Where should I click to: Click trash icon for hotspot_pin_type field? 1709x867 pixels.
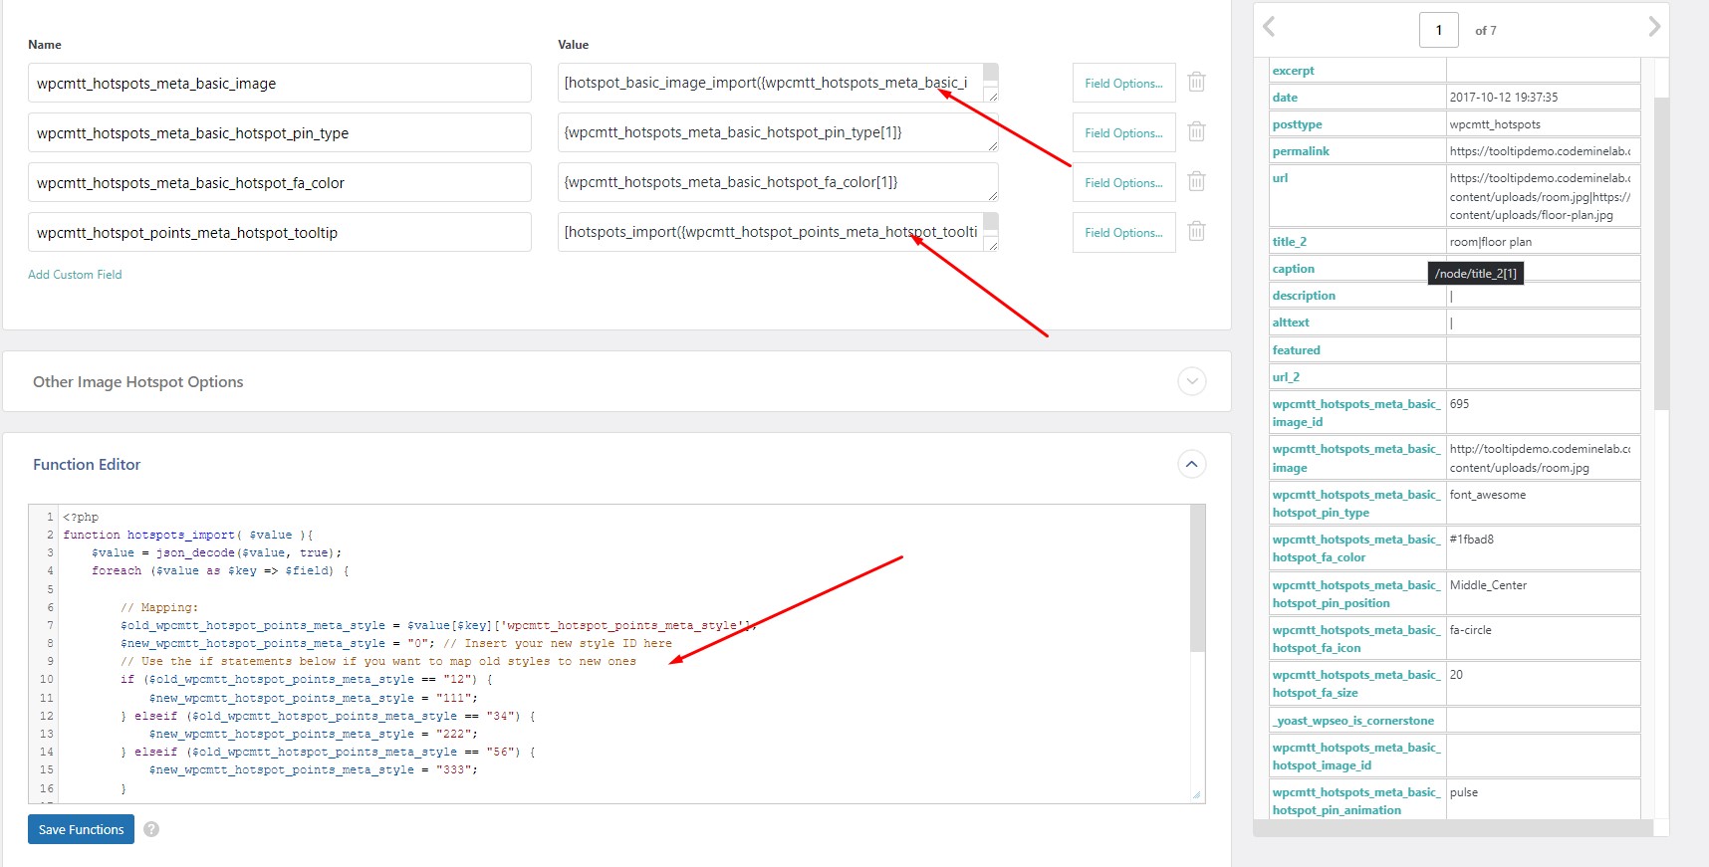1196,132
